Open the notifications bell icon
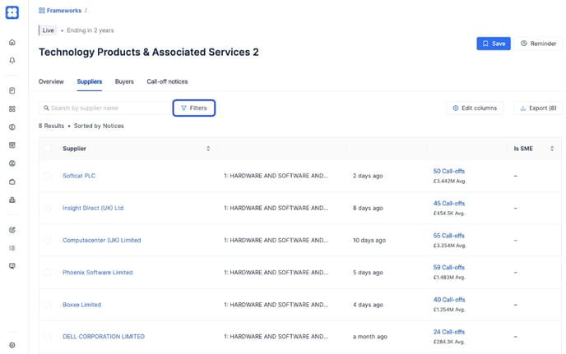This screenshot has width=566, height=354. [x=12, y=60]
